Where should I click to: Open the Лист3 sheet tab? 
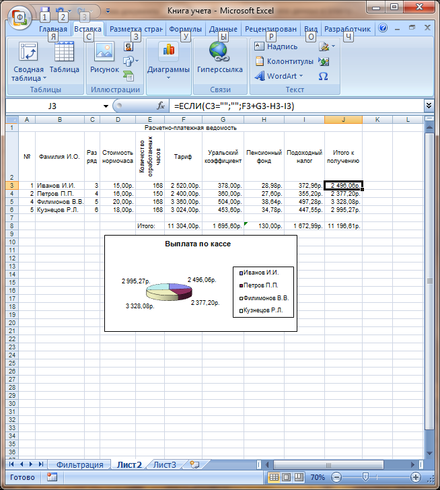coord(165,464)
